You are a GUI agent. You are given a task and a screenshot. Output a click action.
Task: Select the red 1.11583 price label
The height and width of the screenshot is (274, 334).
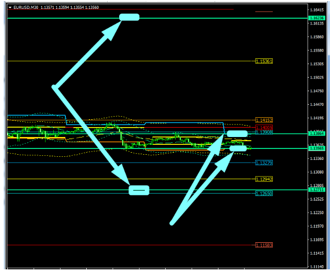(263, 245)
